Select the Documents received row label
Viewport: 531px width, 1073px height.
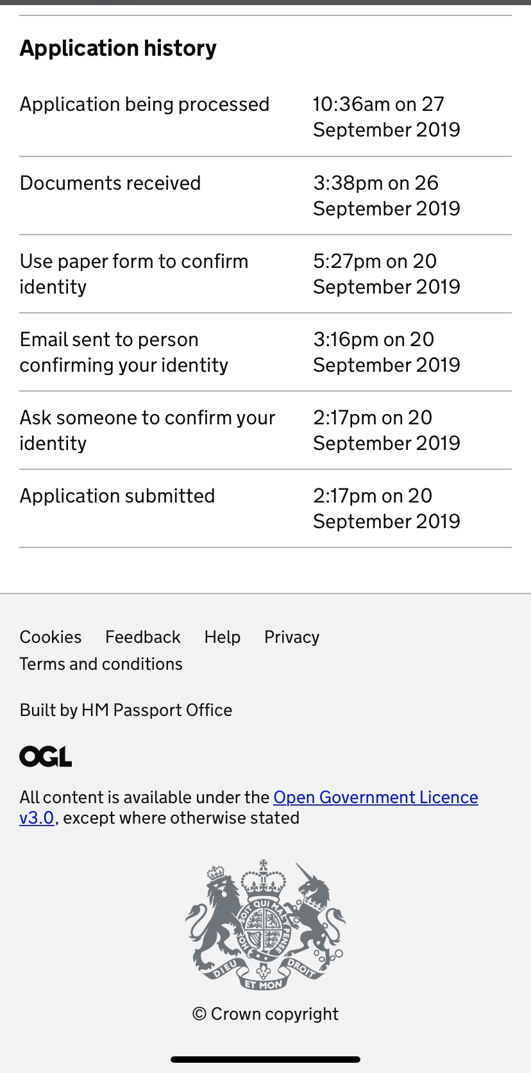[x=110, y=183]
